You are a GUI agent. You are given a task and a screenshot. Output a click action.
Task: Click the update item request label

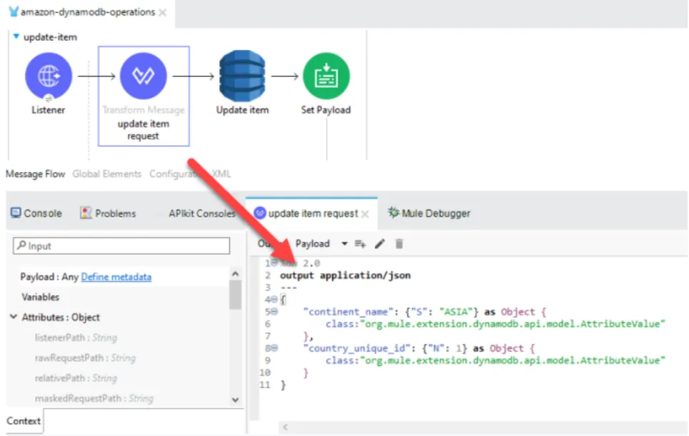[143, 130]
